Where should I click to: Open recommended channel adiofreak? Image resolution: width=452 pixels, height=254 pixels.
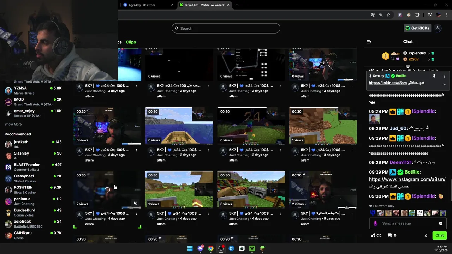pos(33,224)
